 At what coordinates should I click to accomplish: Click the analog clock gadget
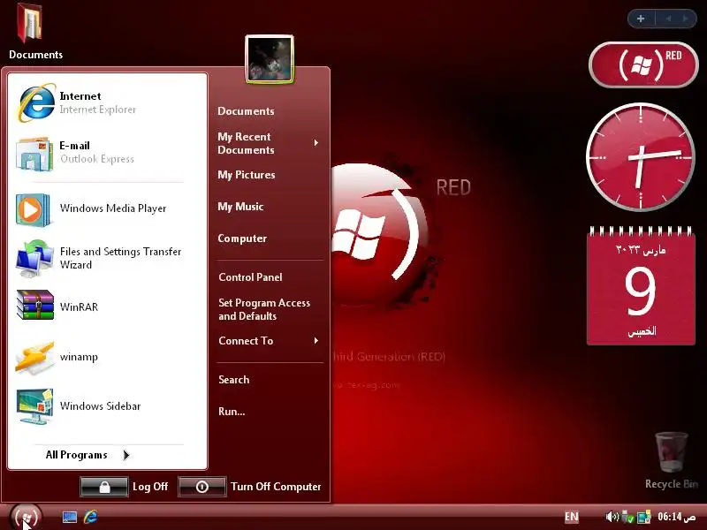(x=640, y=157)
